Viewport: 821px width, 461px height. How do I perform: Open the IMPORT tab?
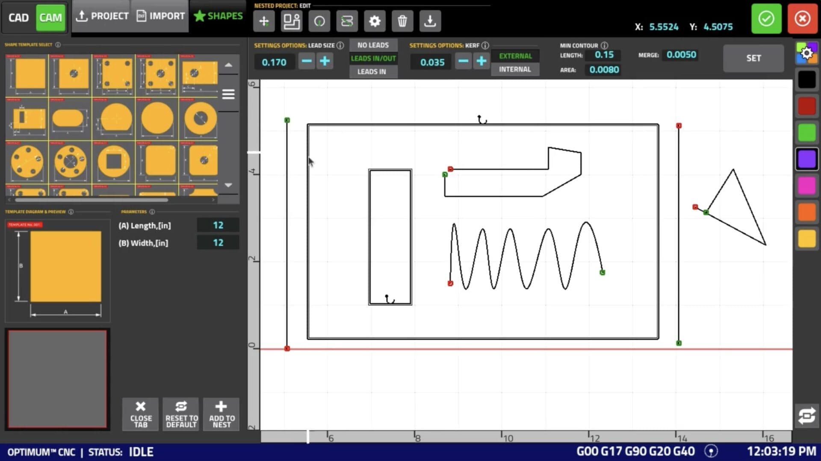[x=160, y=16]
